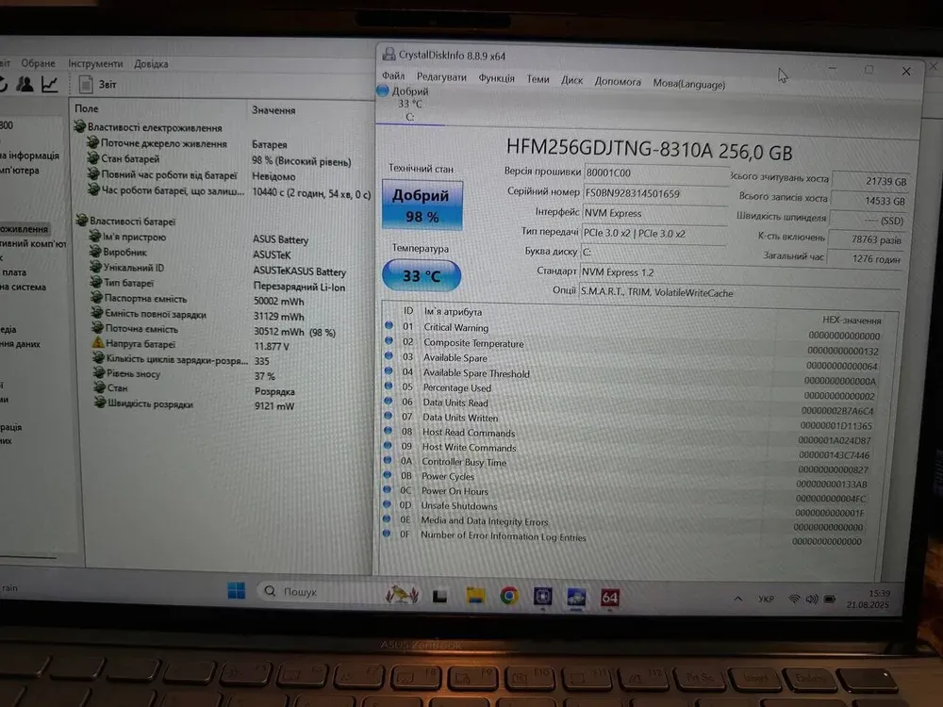
Task: Click the Windows Start button
Action: tap(236, 591)
